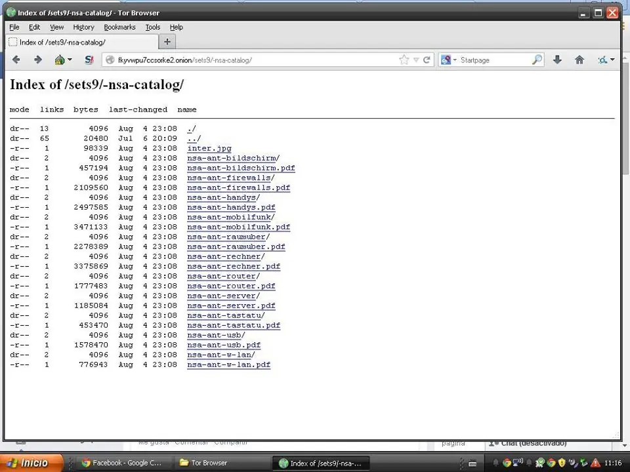Click the address bar URL text
This screenshot has width=630, height=472.
click(185, 60)
